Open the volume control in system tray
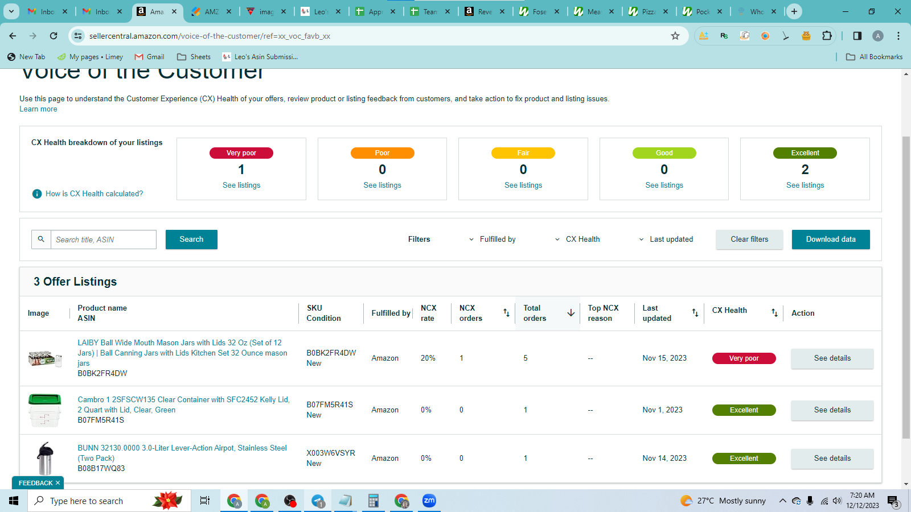The image size is (911, 512). [837, 501]
